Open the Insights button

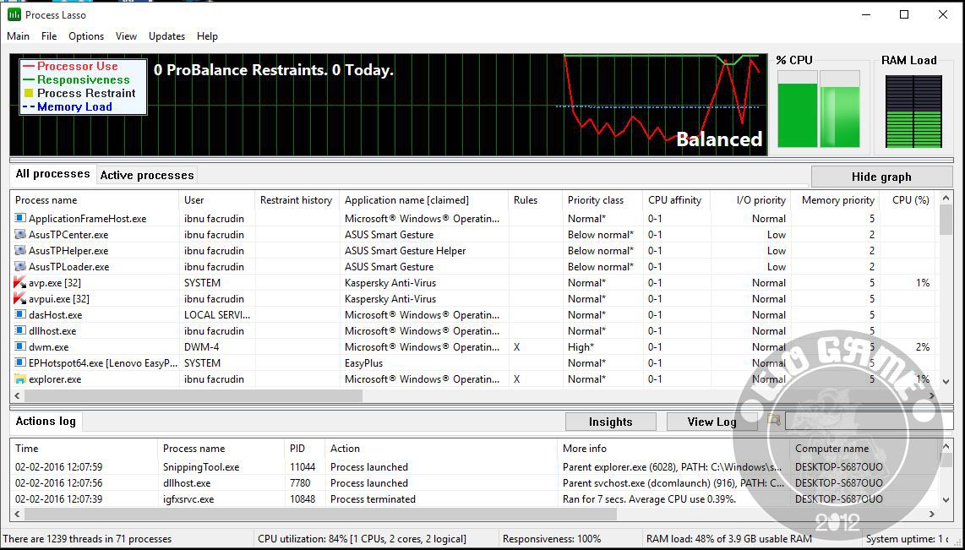point(610,422)
